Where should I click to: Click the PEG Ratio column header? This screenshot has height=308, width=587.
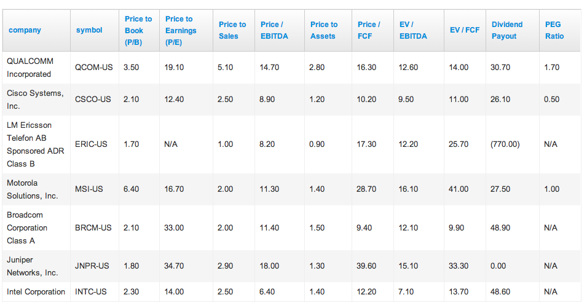click(x=554, y=30)
